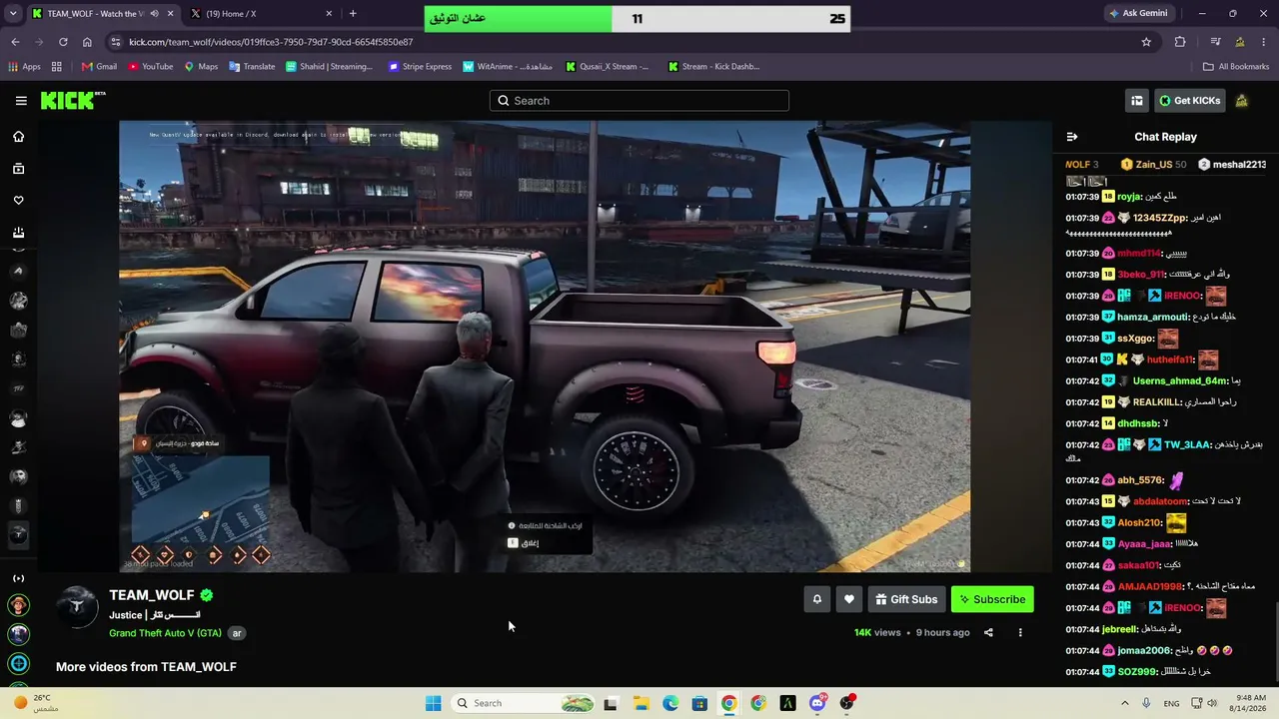
Task: Open the Apps bookmark shortcut
Action: coord(24,67)
